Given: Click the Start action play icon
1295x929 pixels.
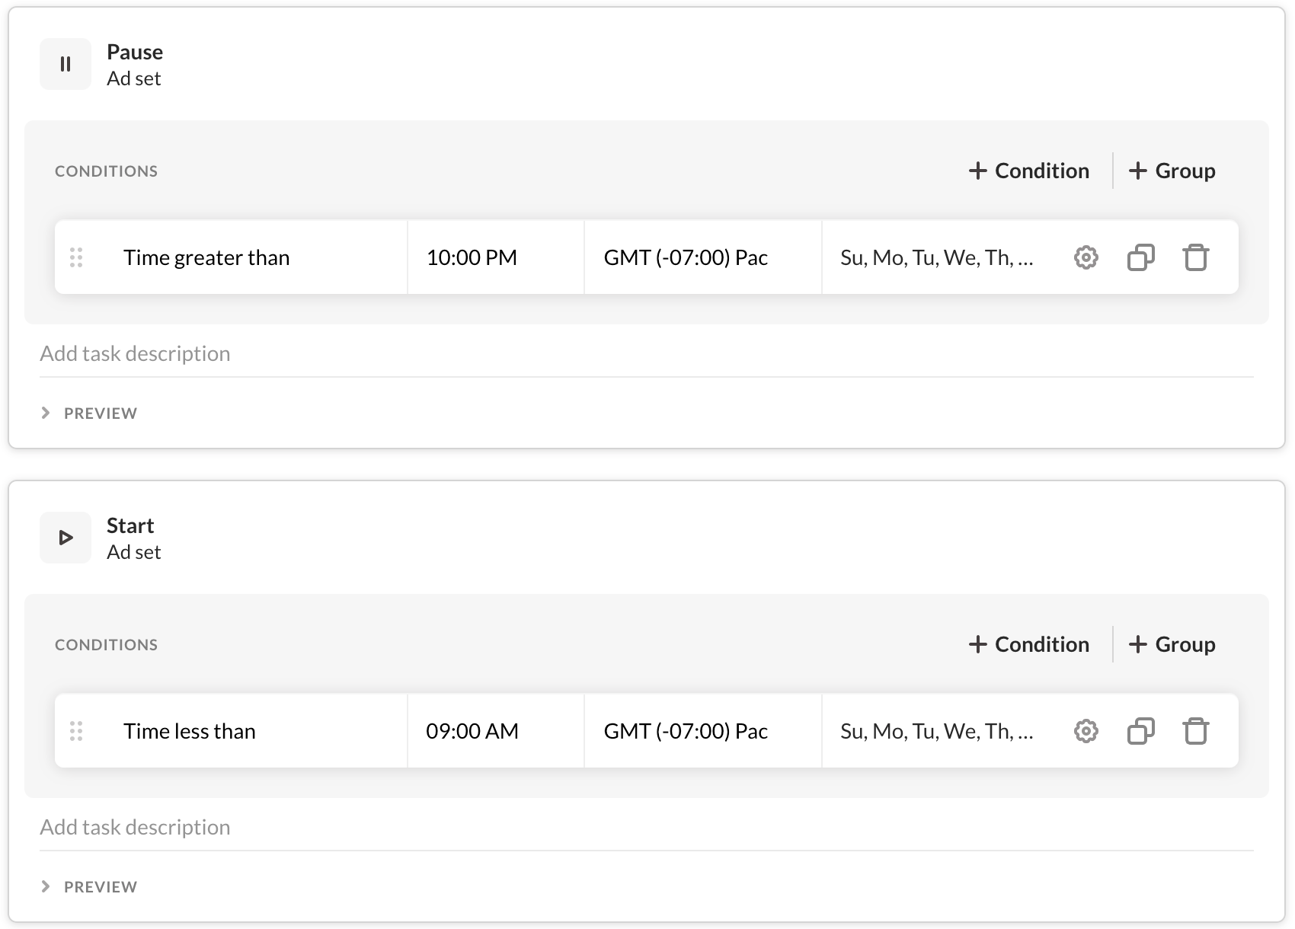Looking at the screenshot, I should click(x=66, y=538).
